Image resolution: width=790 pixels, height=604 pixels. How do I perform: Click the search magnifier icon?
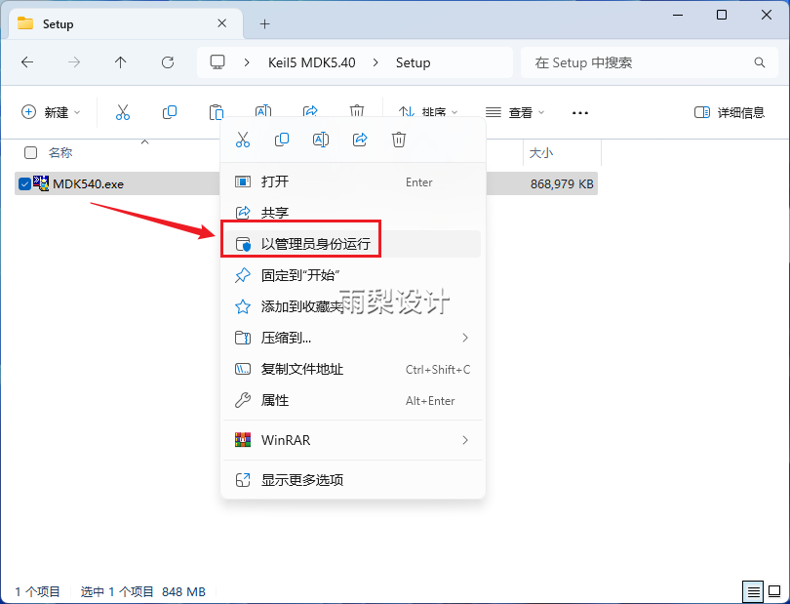click(x=759, y=62)
